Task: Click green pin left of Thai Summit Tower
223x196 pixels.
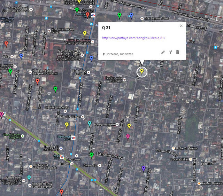Action: pos(120,16)
